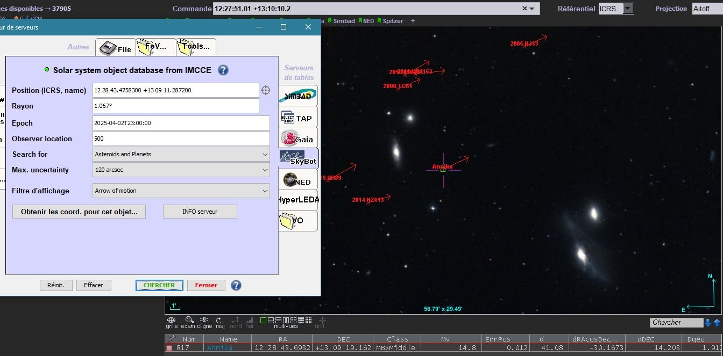Open the Simbad bookmark

click(342, 21)
